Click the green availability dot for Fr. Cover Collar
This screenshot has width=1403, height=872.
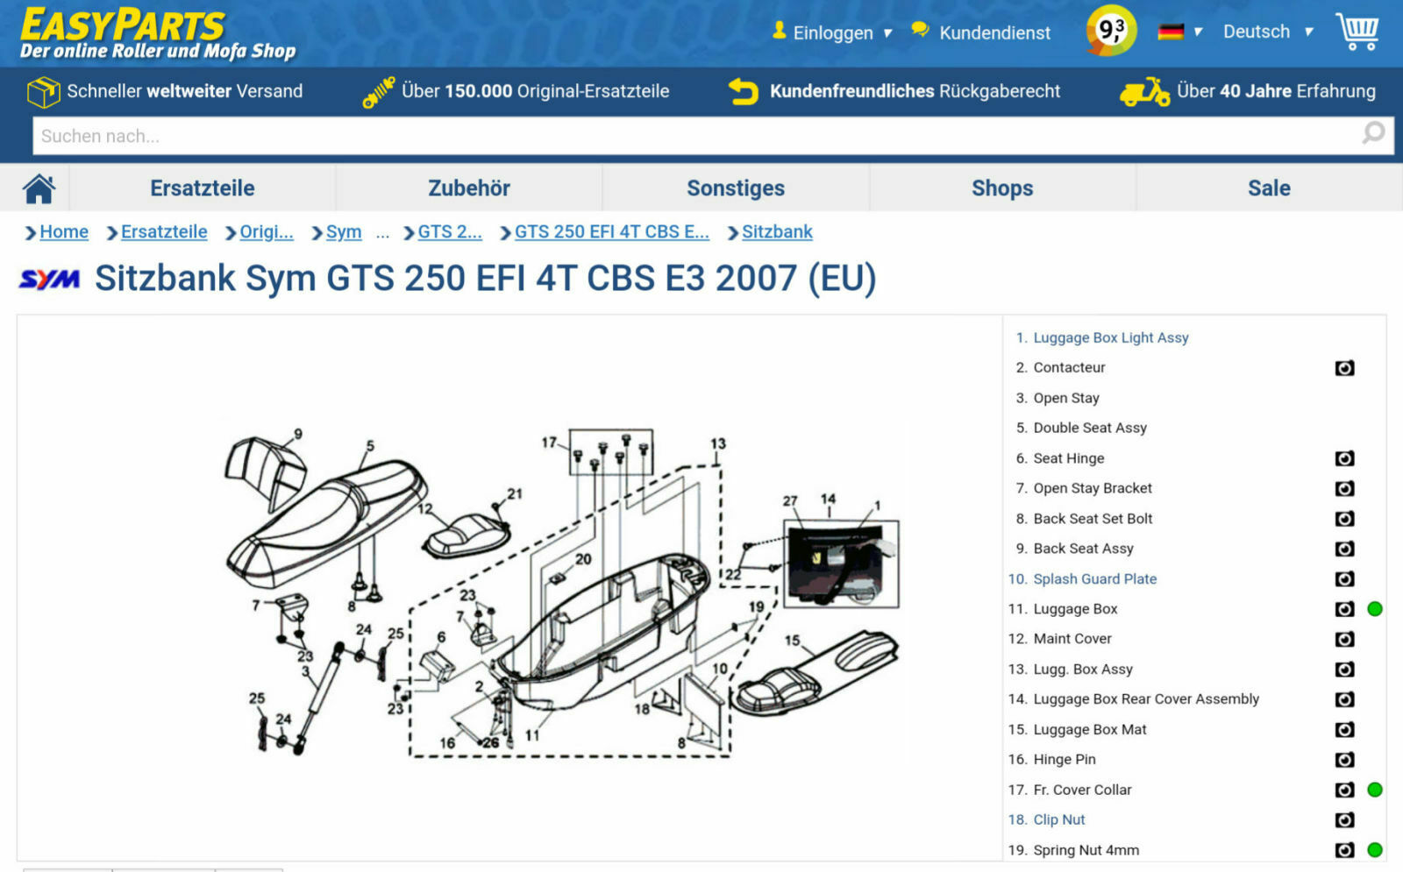point(1375,790)
